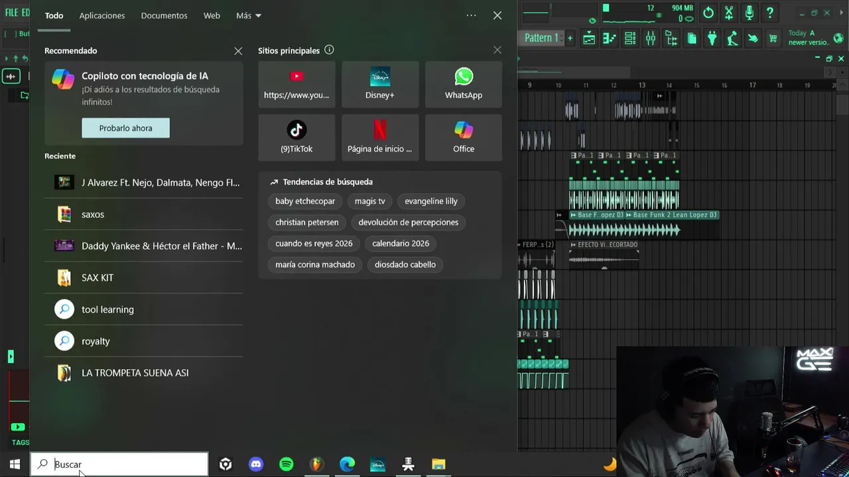This screenshot has height=477, width=849.
Task: Click info icon next to Sitios principales
Action: click(329, 50)
